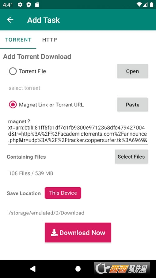This screenshot has width=156, height=278.
Task: Click the magnet link text field
Action: (x=78, y=131)
